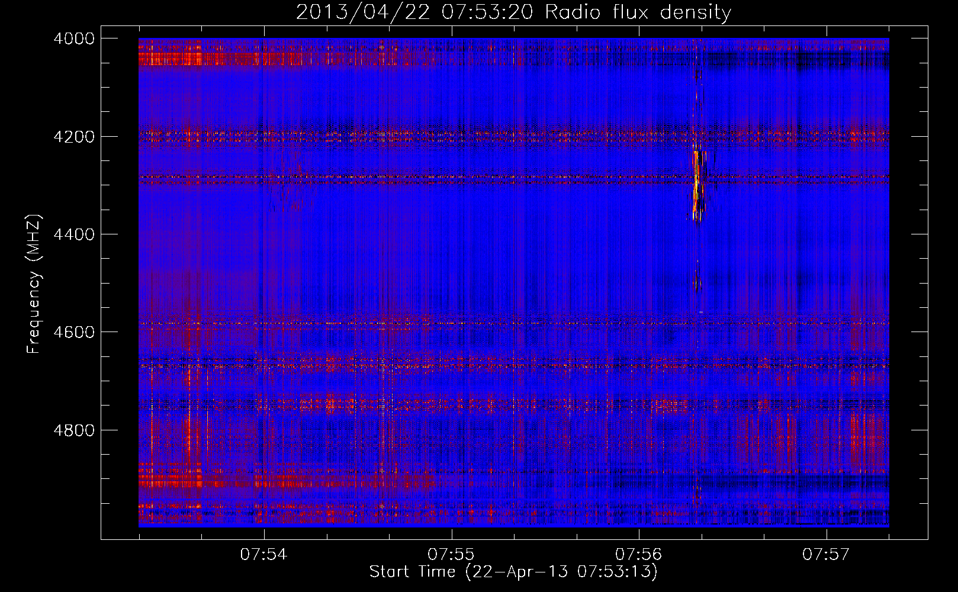Click the "Frequency (MHZ)" axis title

34,284
